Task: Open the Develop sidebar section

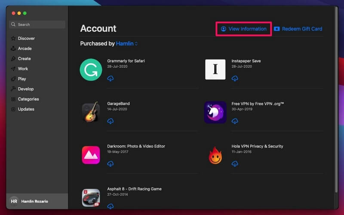Action: tap(26, 89)
